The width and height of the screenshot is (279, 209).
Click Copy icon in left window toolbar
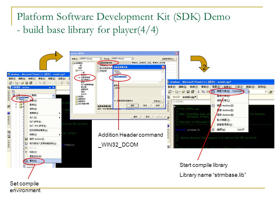point(40,83)
